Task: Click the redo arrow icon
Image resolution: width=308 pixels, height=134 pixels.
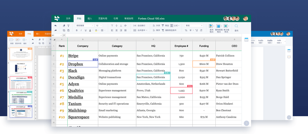Action: (x=55, y=30)
